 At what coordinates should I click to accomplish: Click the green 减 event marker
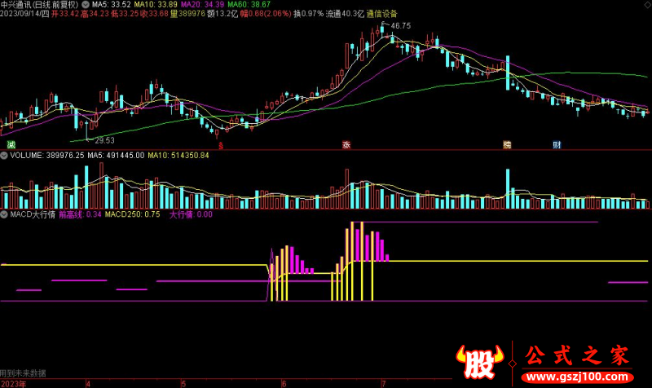tap(11, 145)
